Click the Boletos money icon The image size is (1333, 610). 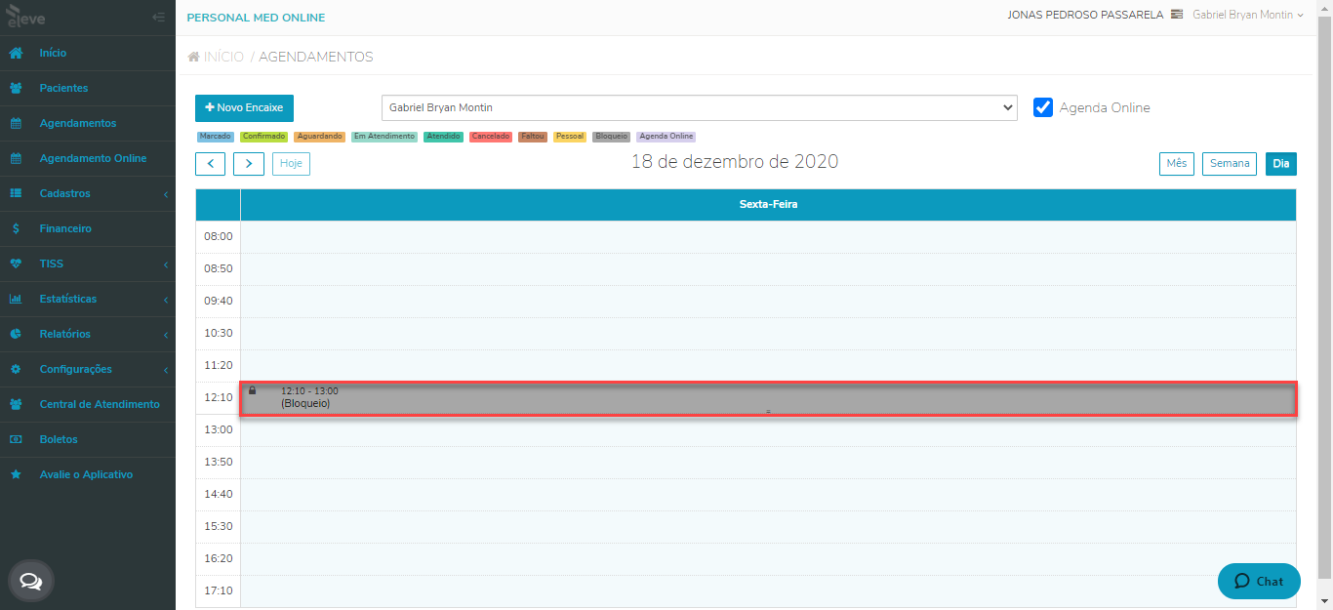[x=16, y=439]
